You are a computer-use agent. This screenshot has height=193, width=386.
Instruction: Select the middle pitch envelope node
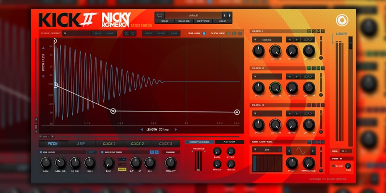[113, 111]
